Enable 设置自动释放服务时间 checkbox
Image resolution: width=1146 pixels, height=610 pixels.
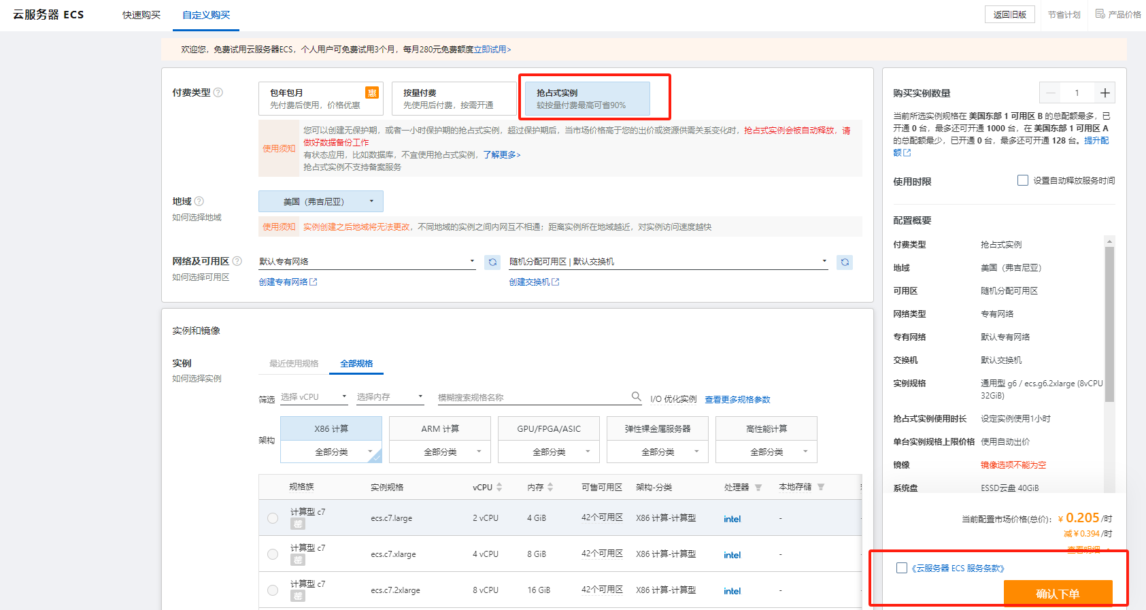[x=1023, y=180]
